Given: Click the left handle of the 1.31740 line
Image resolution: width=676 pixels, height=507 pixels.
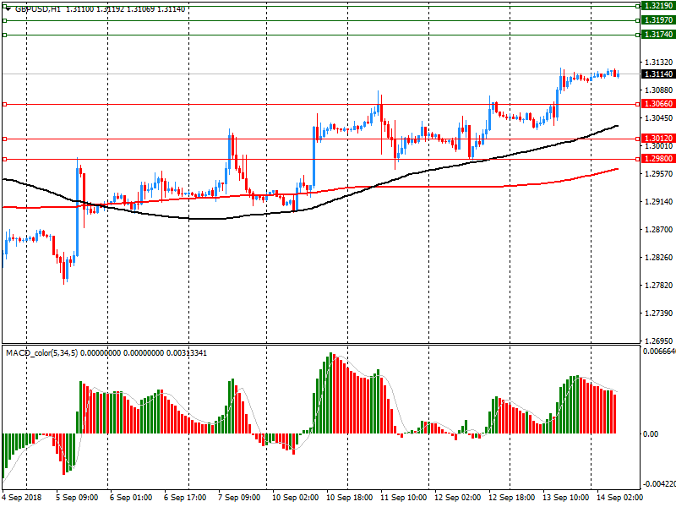Looking at the screenshot, I should [5, 35].
